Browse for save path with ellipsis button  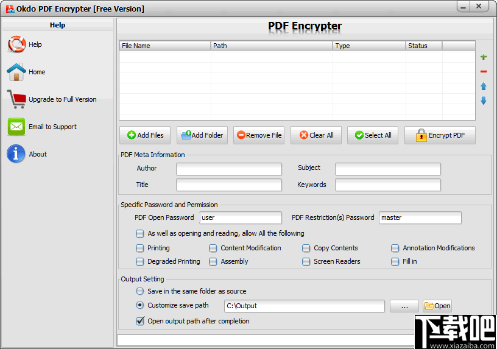point(404,306)
